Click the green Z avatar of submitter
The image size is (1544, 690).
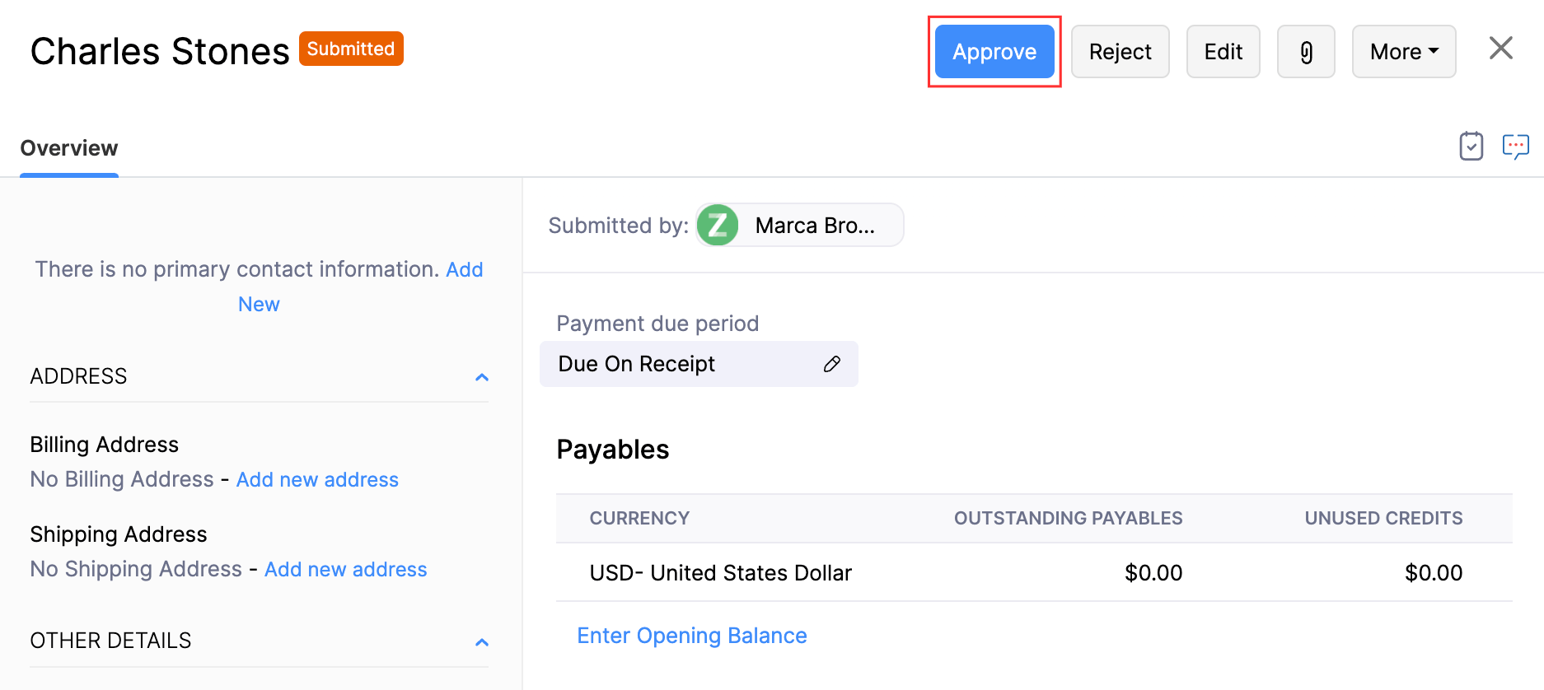click(718, 226)
